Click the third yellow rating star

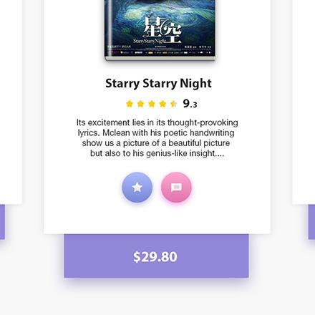point(152,104)
